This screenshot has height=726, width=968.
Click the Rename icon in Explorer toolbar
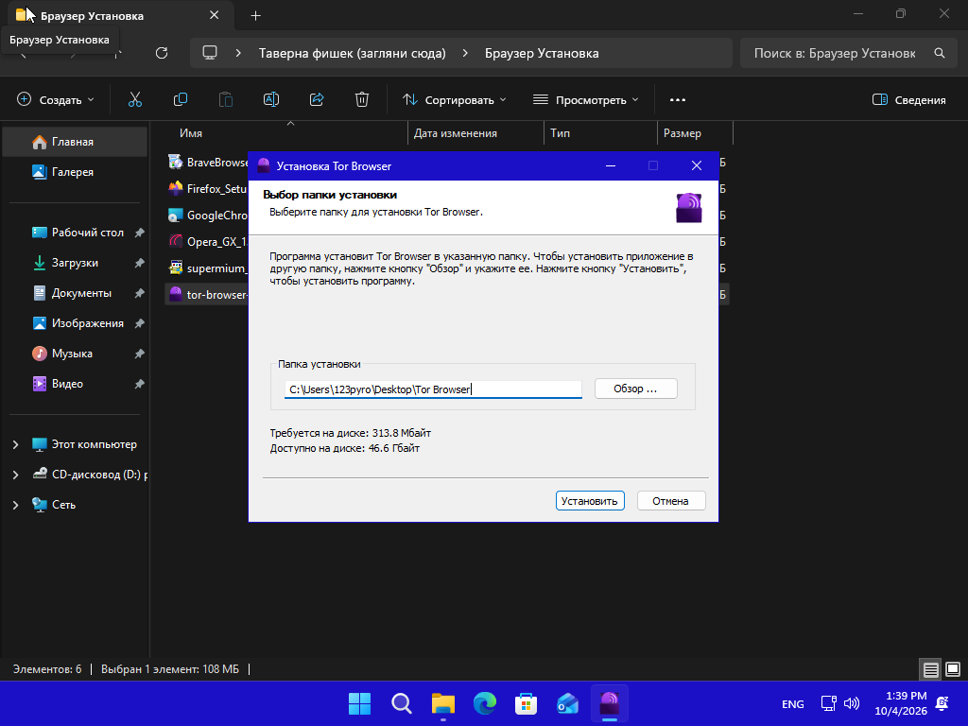[x=271, y=99]
